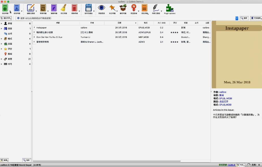Click the horizontal scrollbar under the book list
The height and width of the screenshot is (167, 262).
pyautogui.click(x=107, y=161)
